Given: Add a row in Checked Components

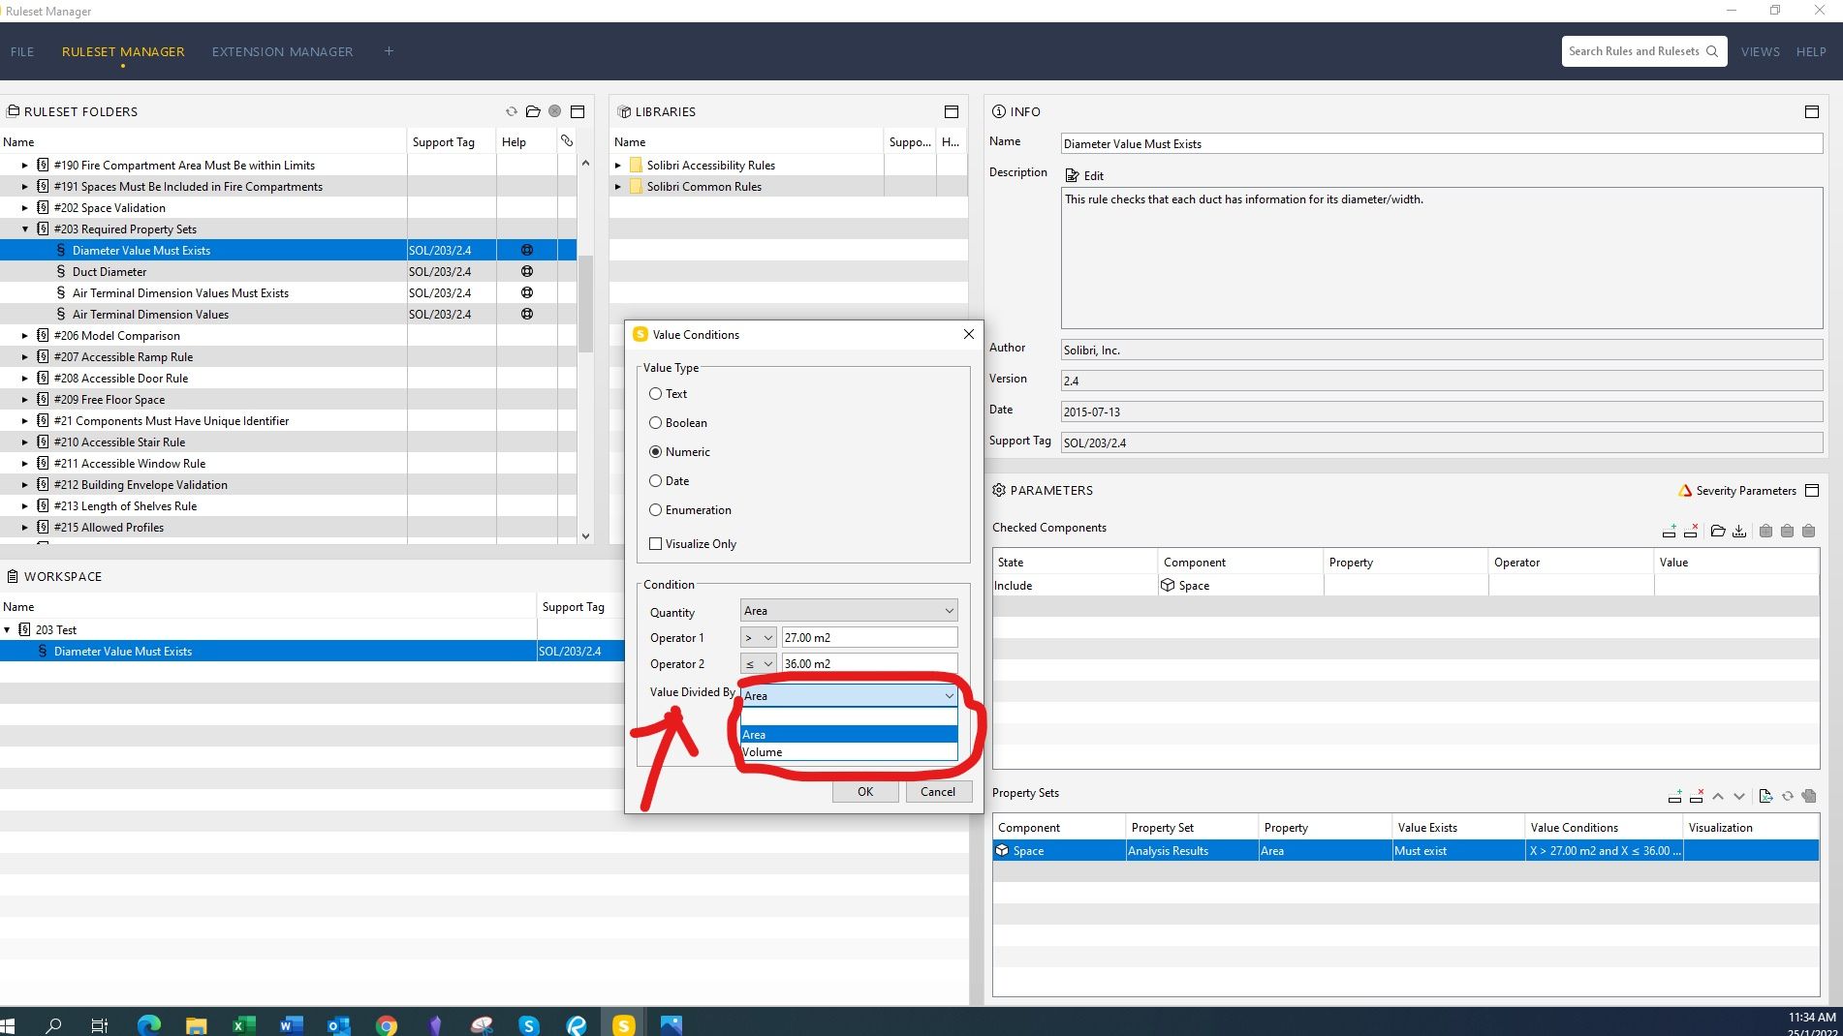Looking at the screenshot, I should coord(1669,531).
